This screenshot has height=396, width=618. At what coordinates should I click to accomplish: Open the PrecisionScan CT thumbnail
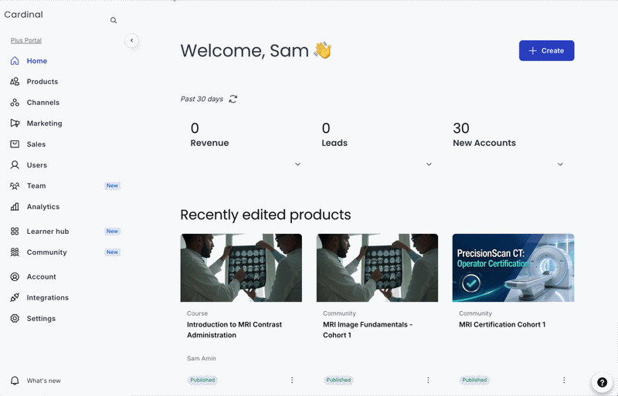coord(513,268)
